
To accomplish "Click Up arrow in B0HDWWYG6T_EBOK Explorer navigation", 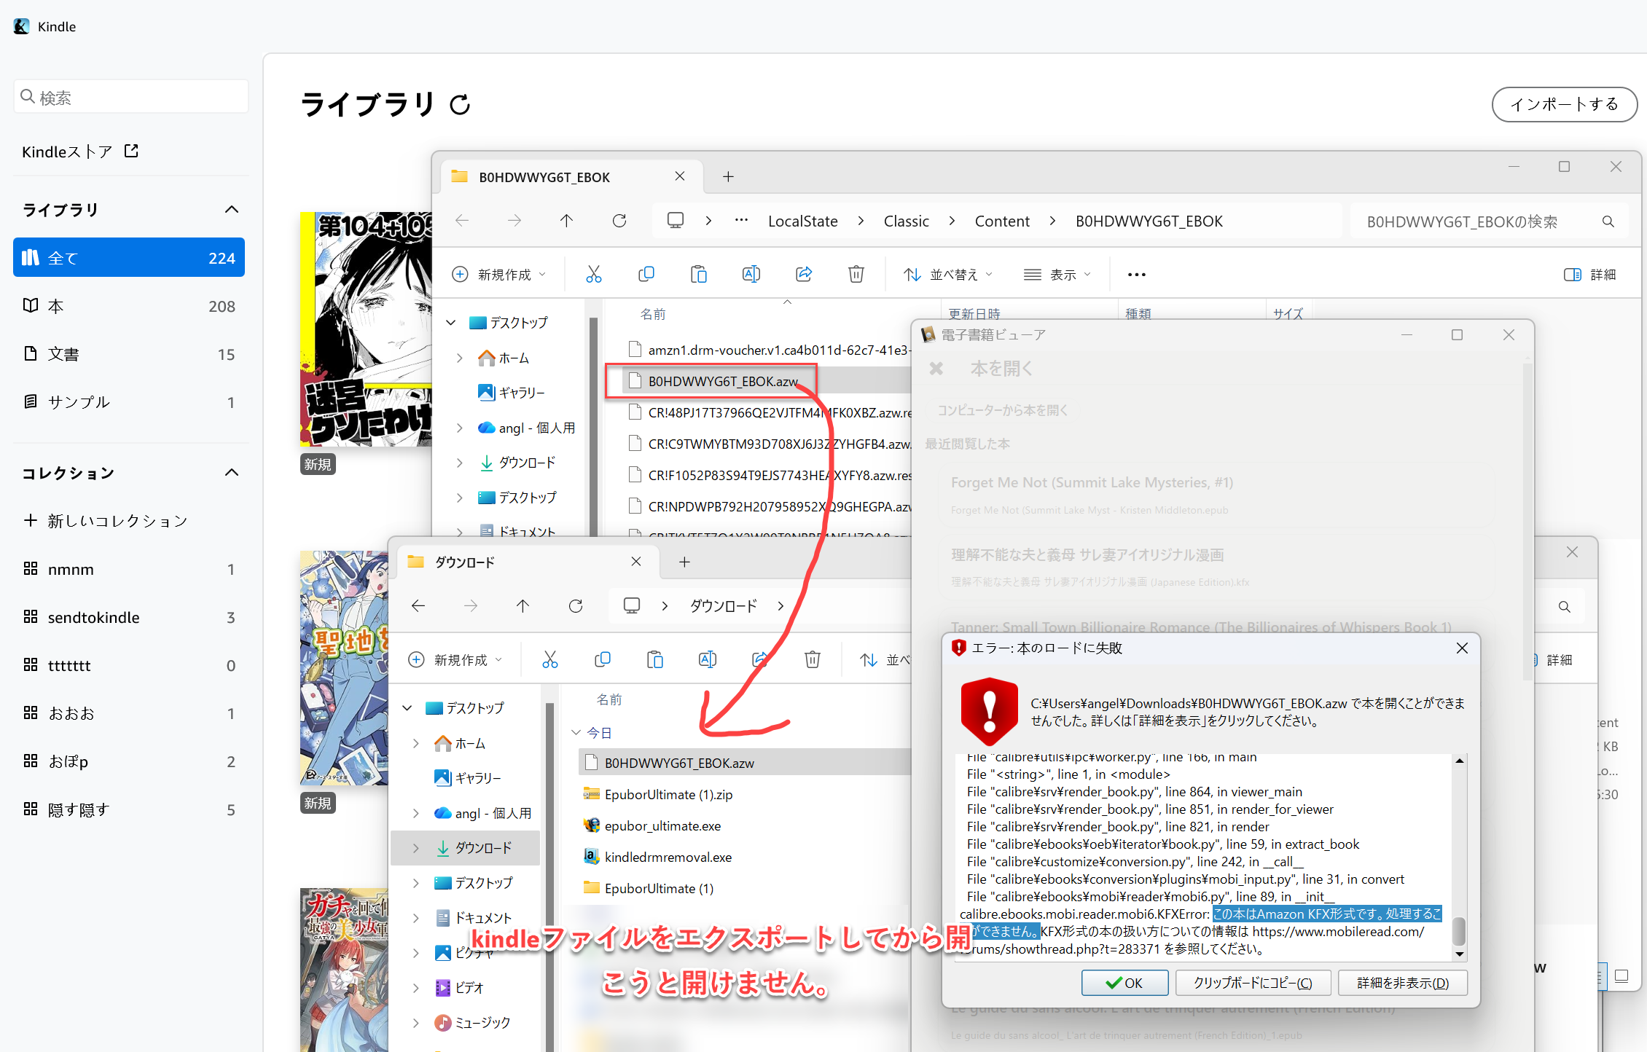I will (x=566, y=221).
